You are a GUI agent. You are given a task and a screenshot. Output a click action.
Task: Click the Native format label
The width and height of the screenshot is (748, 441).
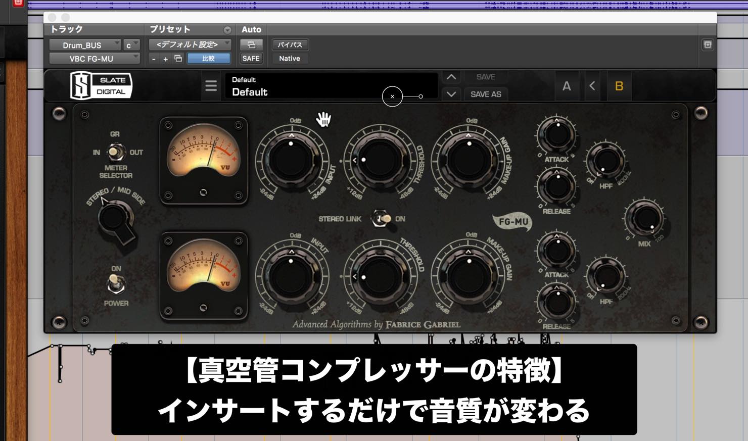pyautogui.click(x=290, y=59)
